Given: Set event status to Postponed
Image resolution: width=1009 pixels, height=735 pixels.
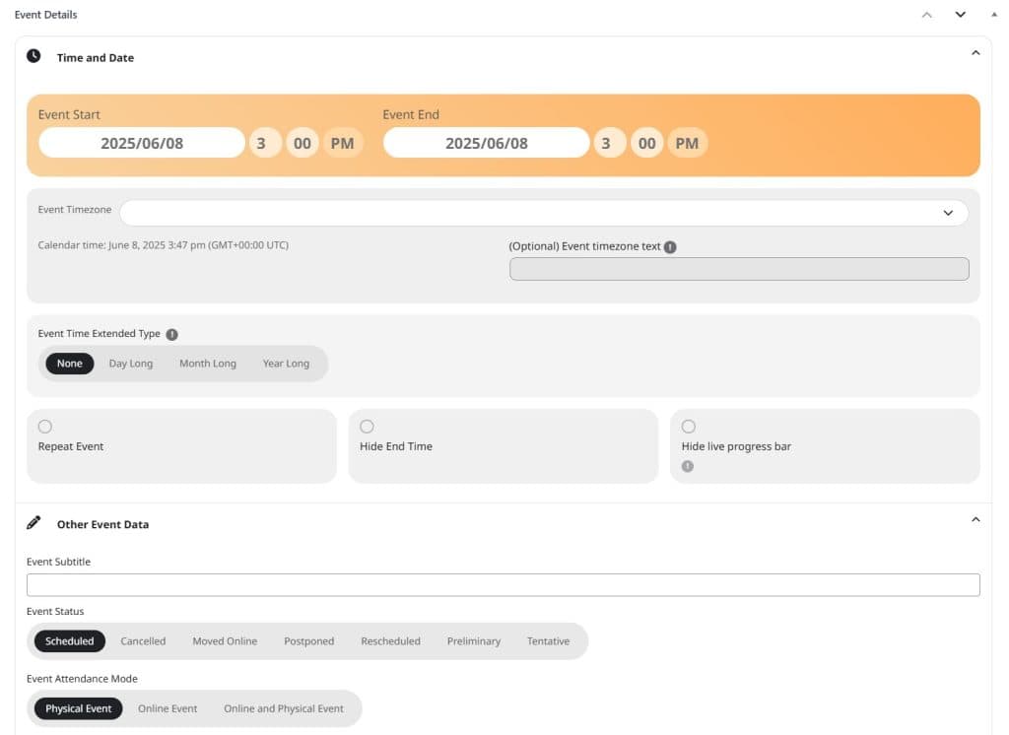Looking at the screenshot, I should tap(308, 641).
